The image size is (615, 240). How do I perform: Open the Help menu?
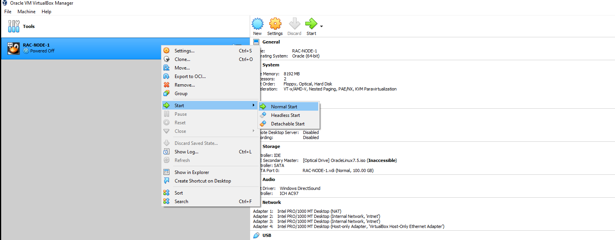(x=47, y=12)
